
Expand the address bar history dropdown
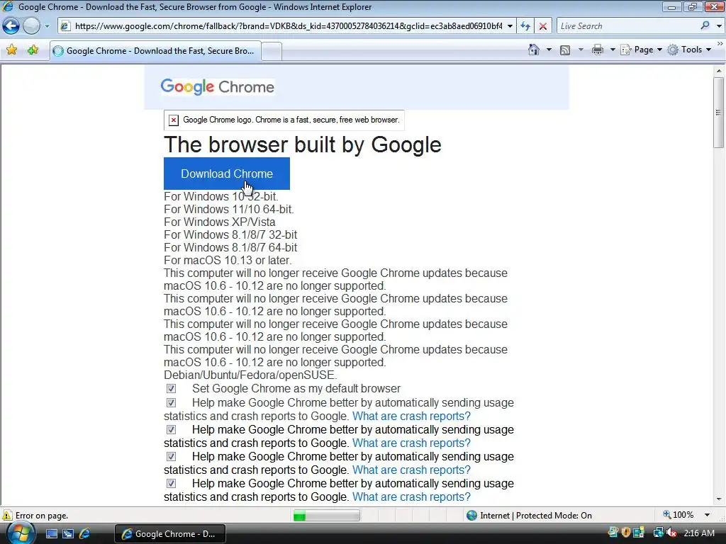point(510,26)
